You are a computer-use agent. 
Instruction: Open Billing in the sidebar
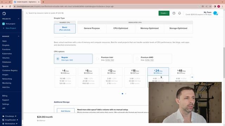pos(5,96)
